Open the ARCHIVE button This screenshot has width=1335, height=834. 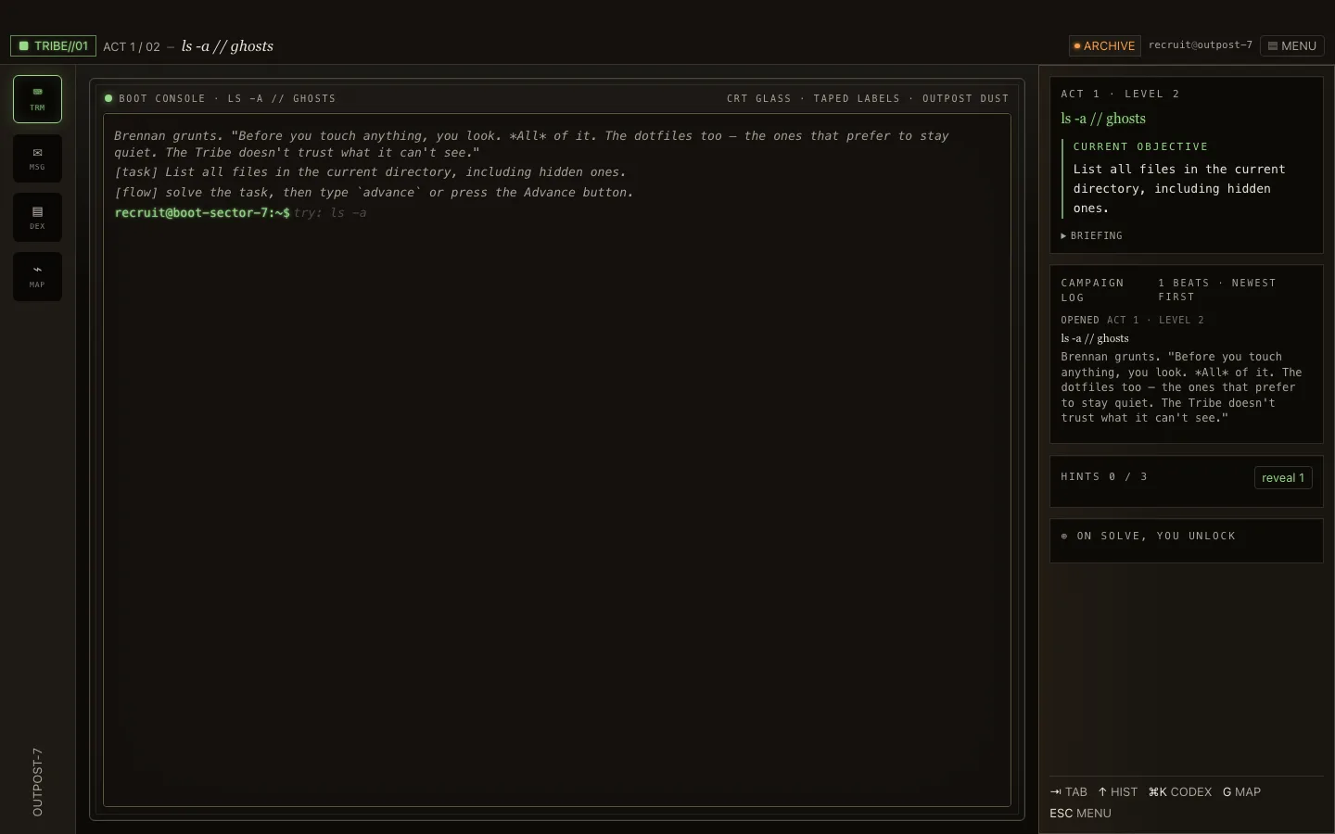tap(1104, 45)
